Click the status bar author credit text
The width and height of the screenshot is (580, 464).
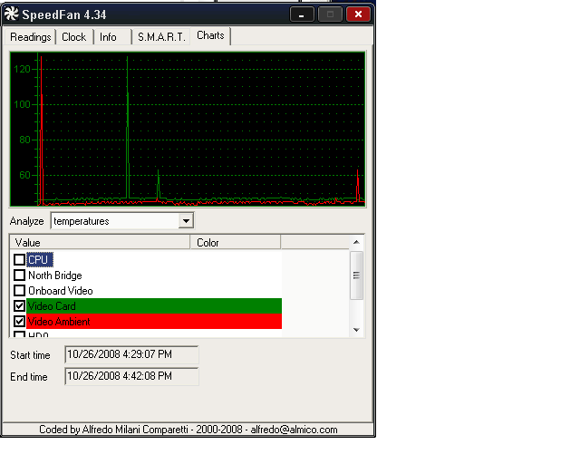188,430
